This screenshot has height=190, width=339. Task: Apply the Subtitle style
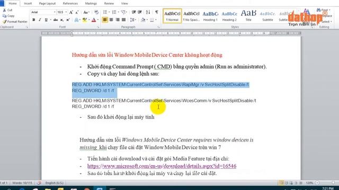coord(267,16)
